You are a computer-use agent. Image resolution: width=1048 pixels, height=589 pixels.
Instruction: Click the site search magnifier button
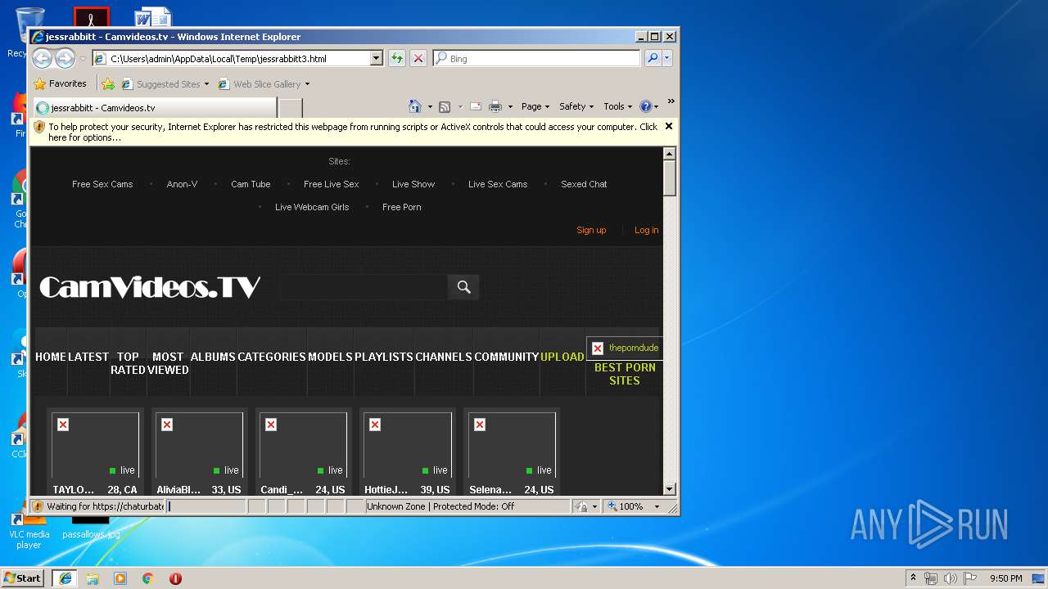(463, 286)
